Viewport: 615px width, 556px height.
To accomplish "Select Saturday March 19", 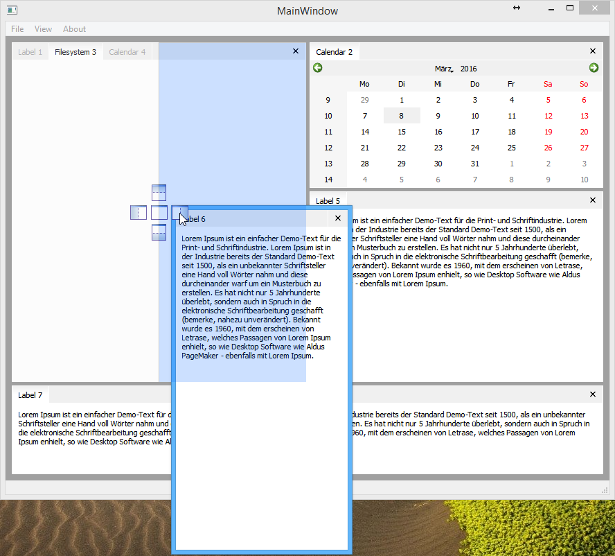I will click(x=549, y=132).
